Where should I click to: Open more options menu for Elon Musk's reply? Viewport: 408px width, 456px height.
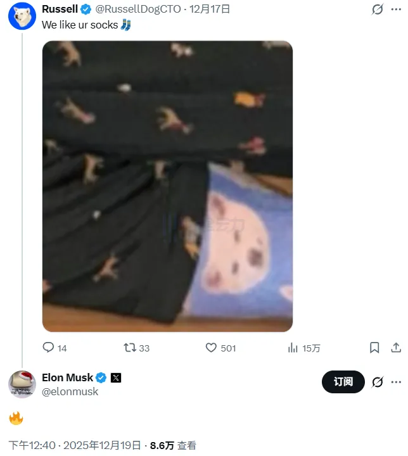click(396, 382)
